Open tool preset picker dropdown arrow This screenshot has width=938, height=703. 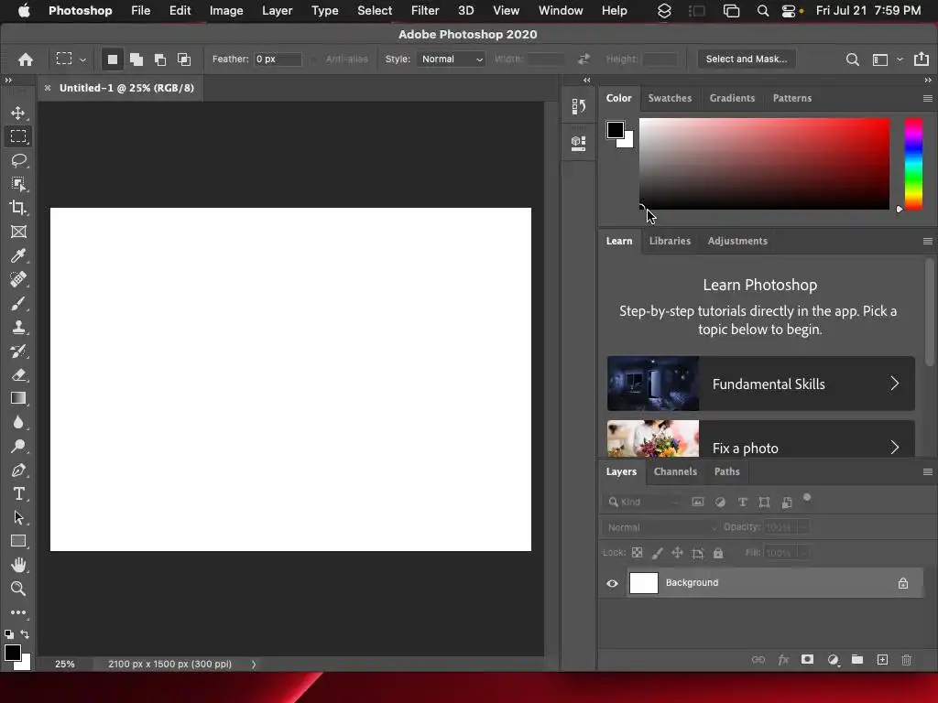(x=83, y=59)
